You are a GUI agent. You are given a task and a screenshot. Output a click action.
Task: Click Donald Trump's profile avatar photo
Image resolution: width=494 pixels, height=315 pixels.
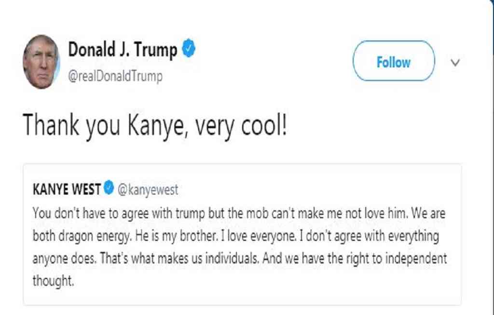pyautogui.click(x=41, y=62)
